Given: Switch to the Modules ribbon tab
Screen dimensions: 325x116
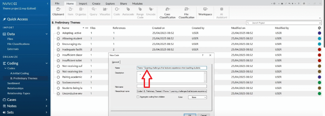Looking at the screenshot, I should point(137,4).
